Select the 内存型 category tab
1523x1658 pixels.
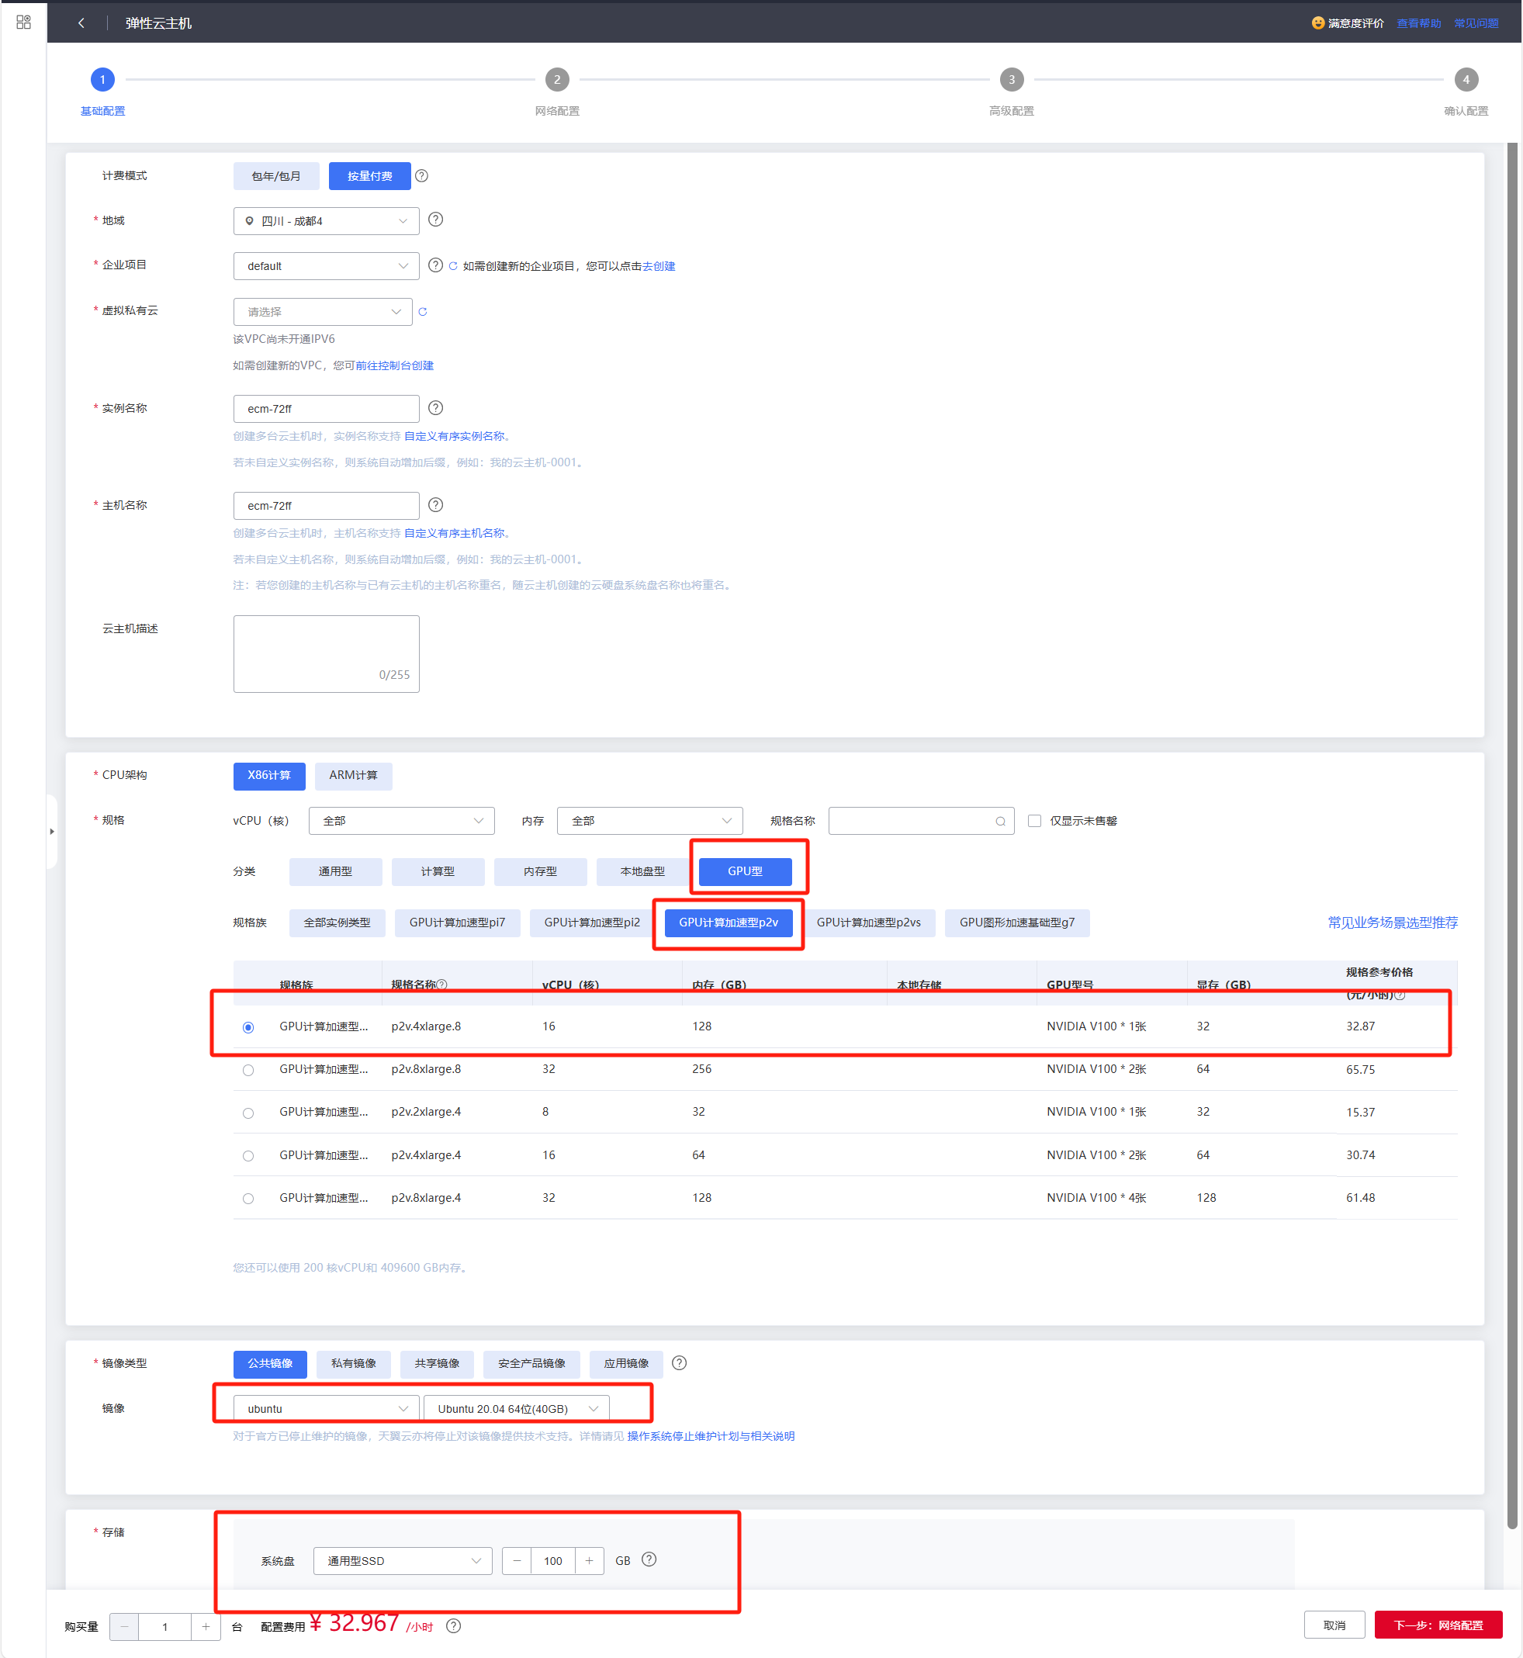(541, 871)
